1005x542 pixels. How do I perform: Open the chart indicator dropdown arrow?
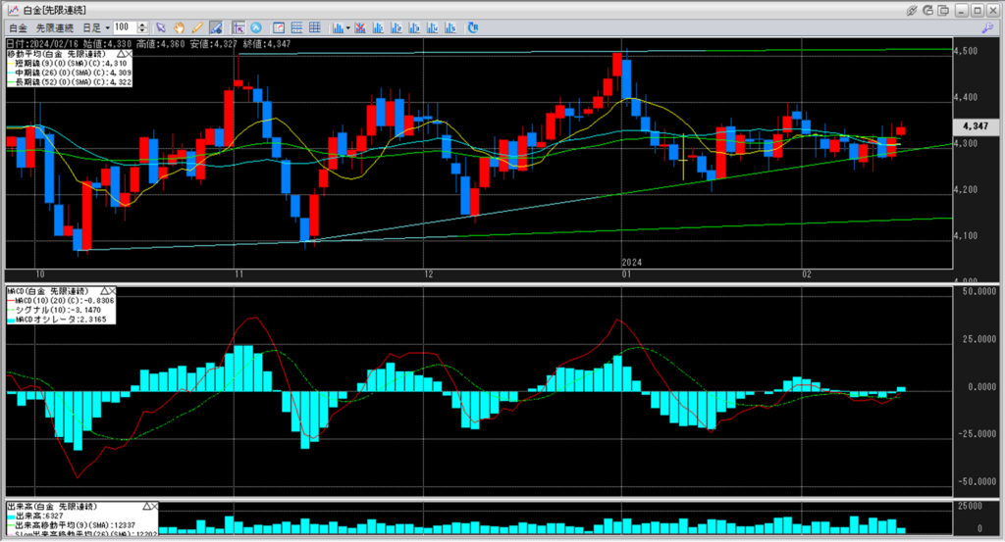pyautogui.click(x=348, y=27)
